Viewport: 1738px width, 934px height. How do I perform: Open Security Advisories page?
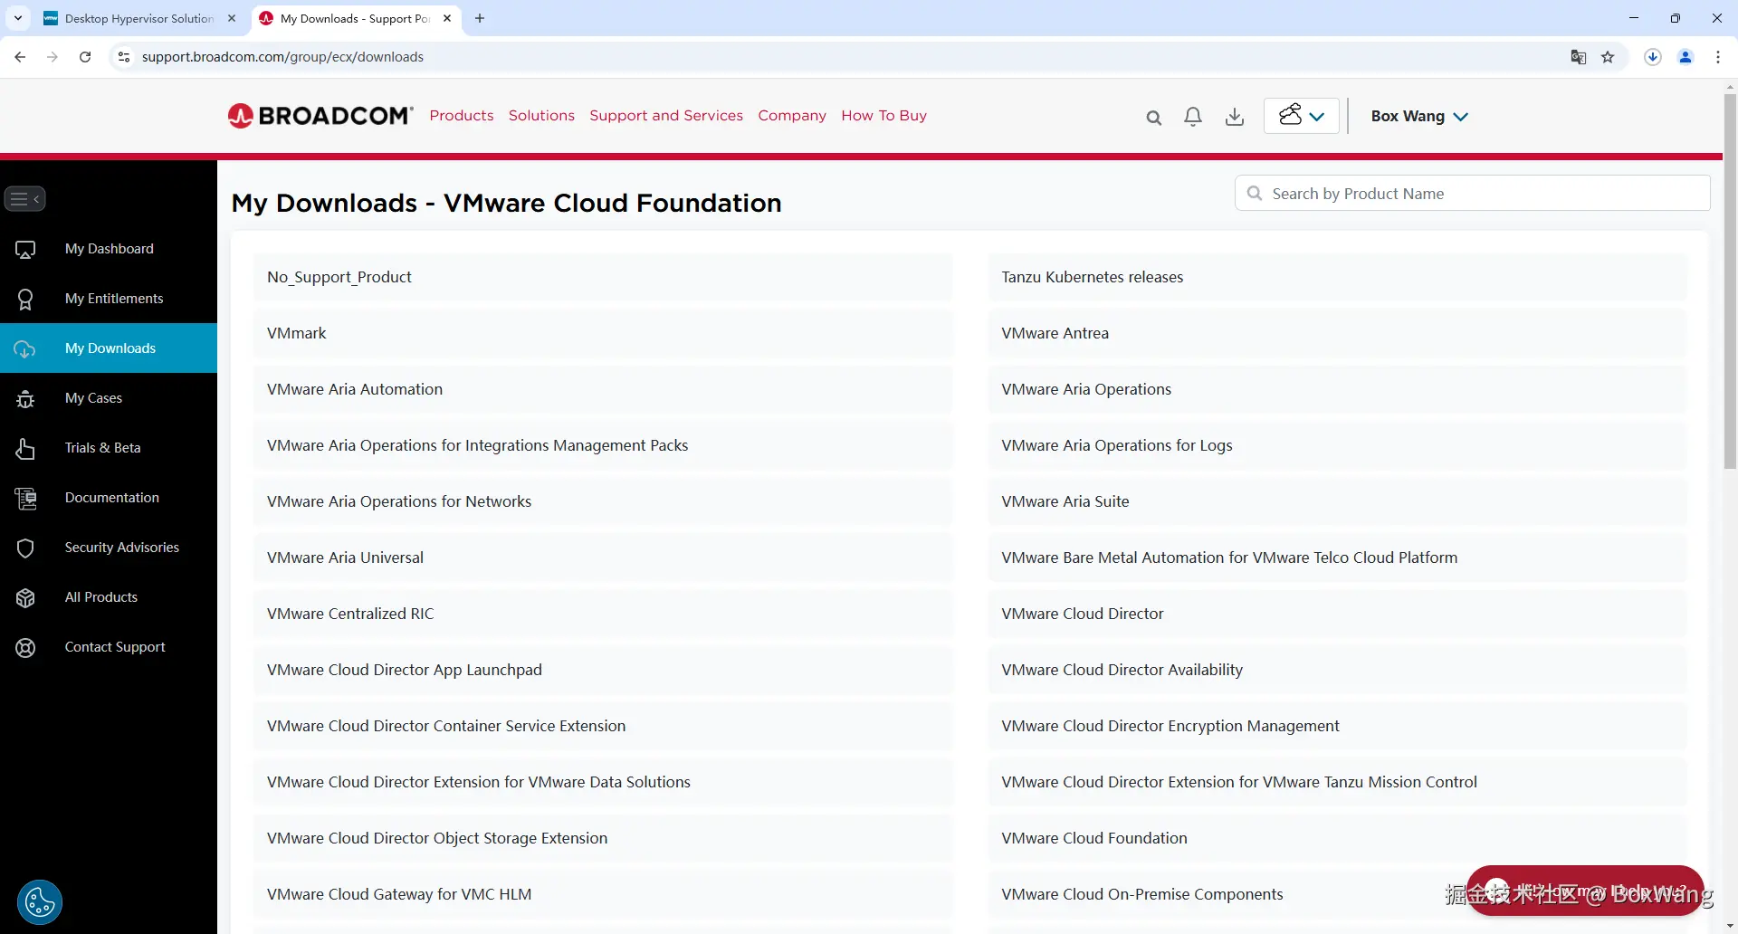click(x=109, y=548)
